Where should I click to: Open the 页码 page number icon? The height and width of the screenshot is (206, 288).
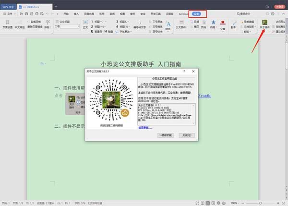coord(204,24)
